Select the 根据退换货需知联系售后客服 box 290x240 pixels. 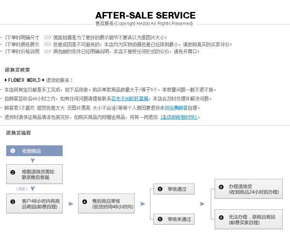coord(34,174)
